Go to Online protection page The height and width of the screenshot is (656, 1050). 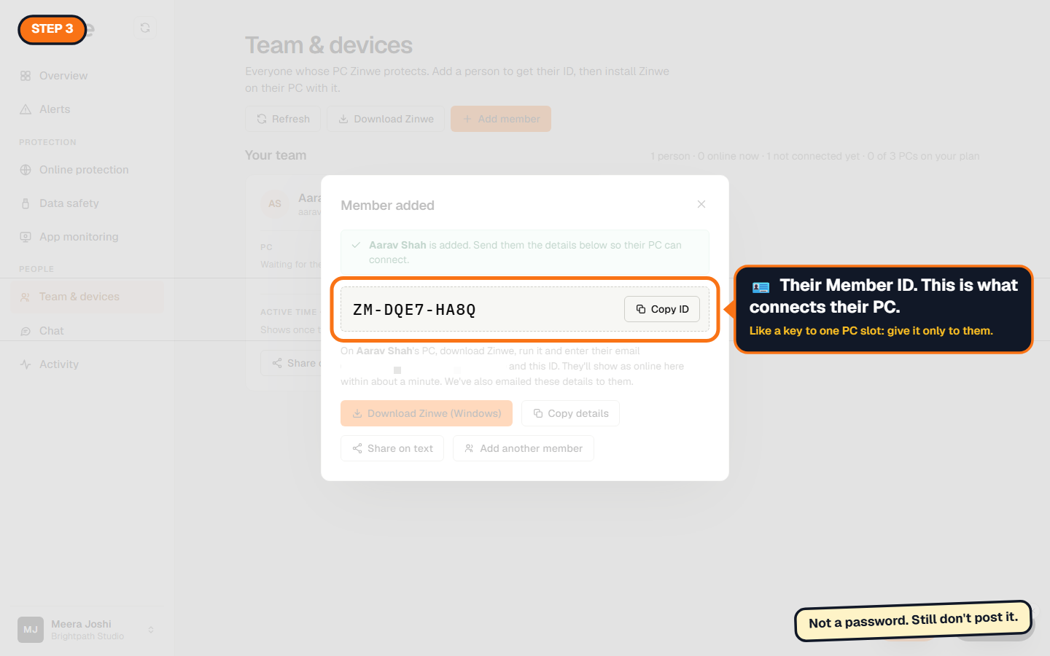(87, 170)
